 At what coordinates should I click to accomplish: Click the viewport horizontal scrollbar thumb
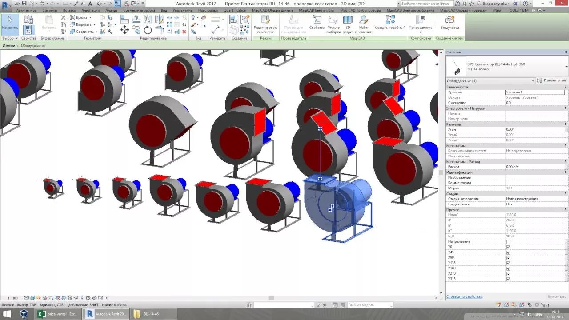pyautogui.click(x=271, y=298)
